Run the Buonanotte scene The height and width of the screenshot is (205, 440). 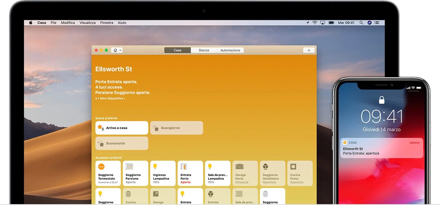[x=122, y=143]
